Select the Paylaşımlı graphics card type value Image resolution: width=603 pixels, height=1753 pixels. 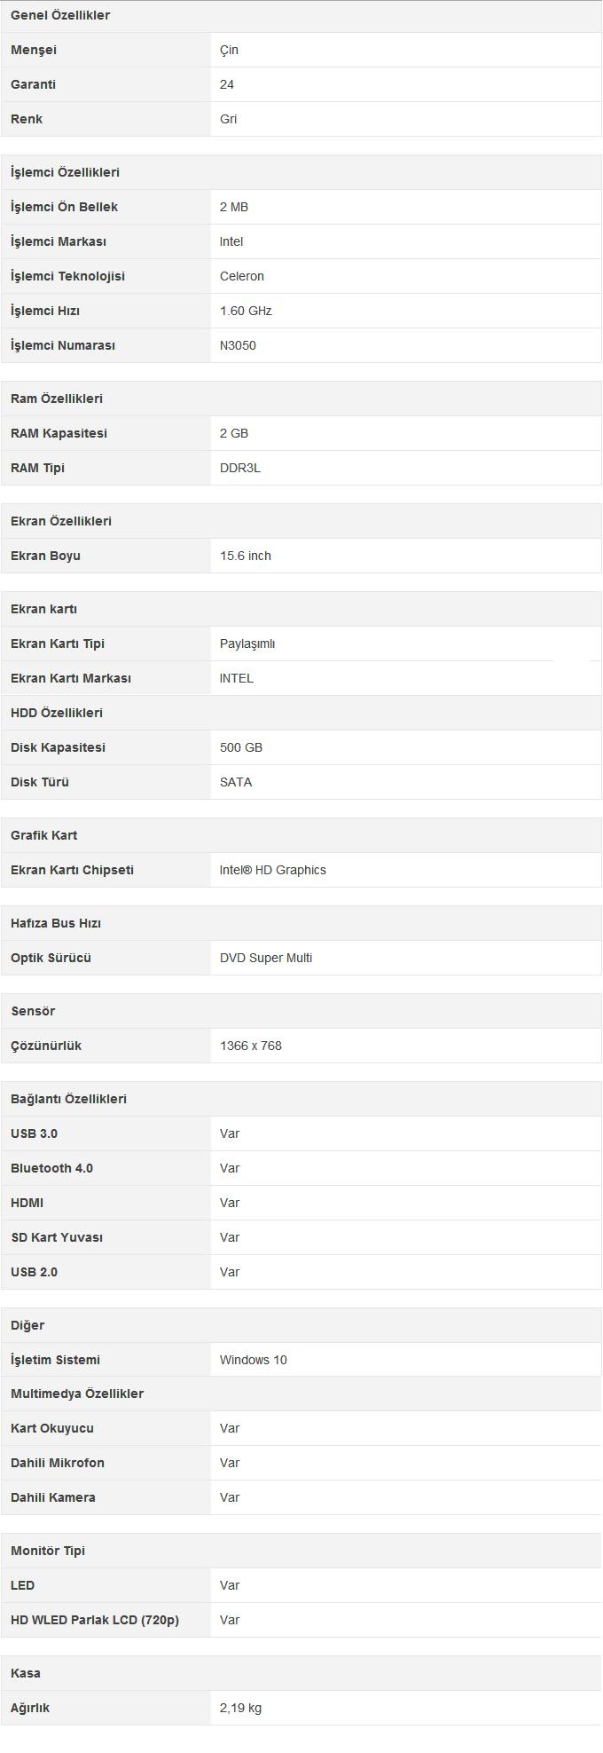point(247,644)
